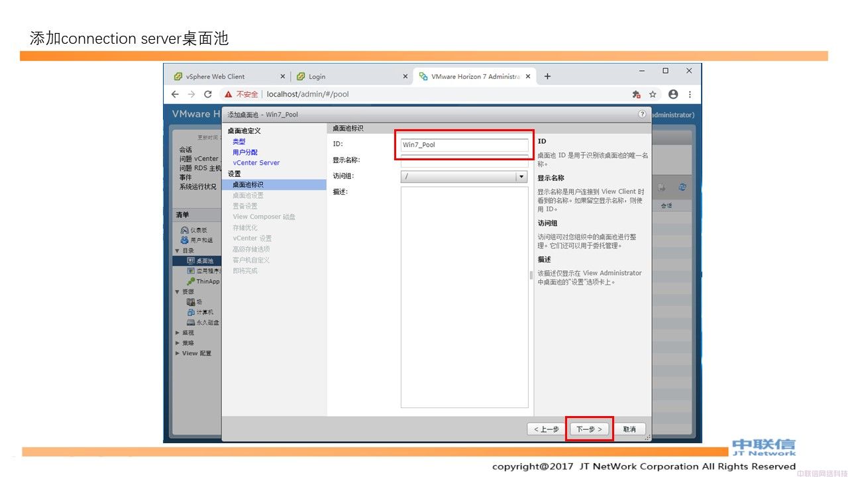The width and height of the screenshot is (848, 477).
Task: Select the VMware Horizon 7 Administrator tab
Action: click(x=474, y=76)
